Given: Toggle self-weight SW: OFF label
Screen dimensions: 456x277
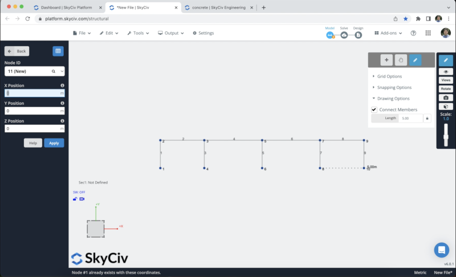Looking at the screenshot, I should 79,192.
